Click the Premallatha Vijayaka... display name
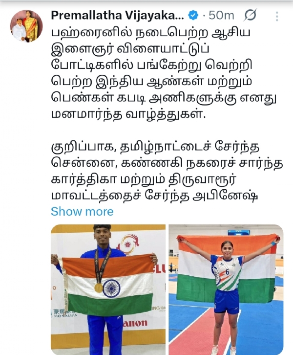 [x=117, y=15]
